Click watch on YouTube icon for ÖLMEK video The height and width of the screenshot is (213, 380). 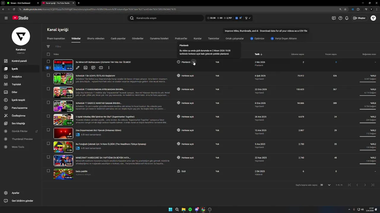(101, 68)
